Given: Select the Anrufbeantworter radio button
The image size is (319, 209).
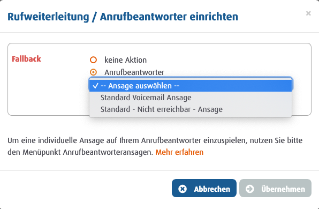Looking at the screenshot, I should coord(93,72).
